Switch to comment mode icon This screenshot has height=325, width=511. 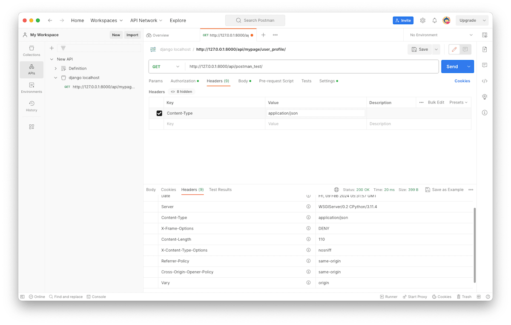tap(465, 49)
